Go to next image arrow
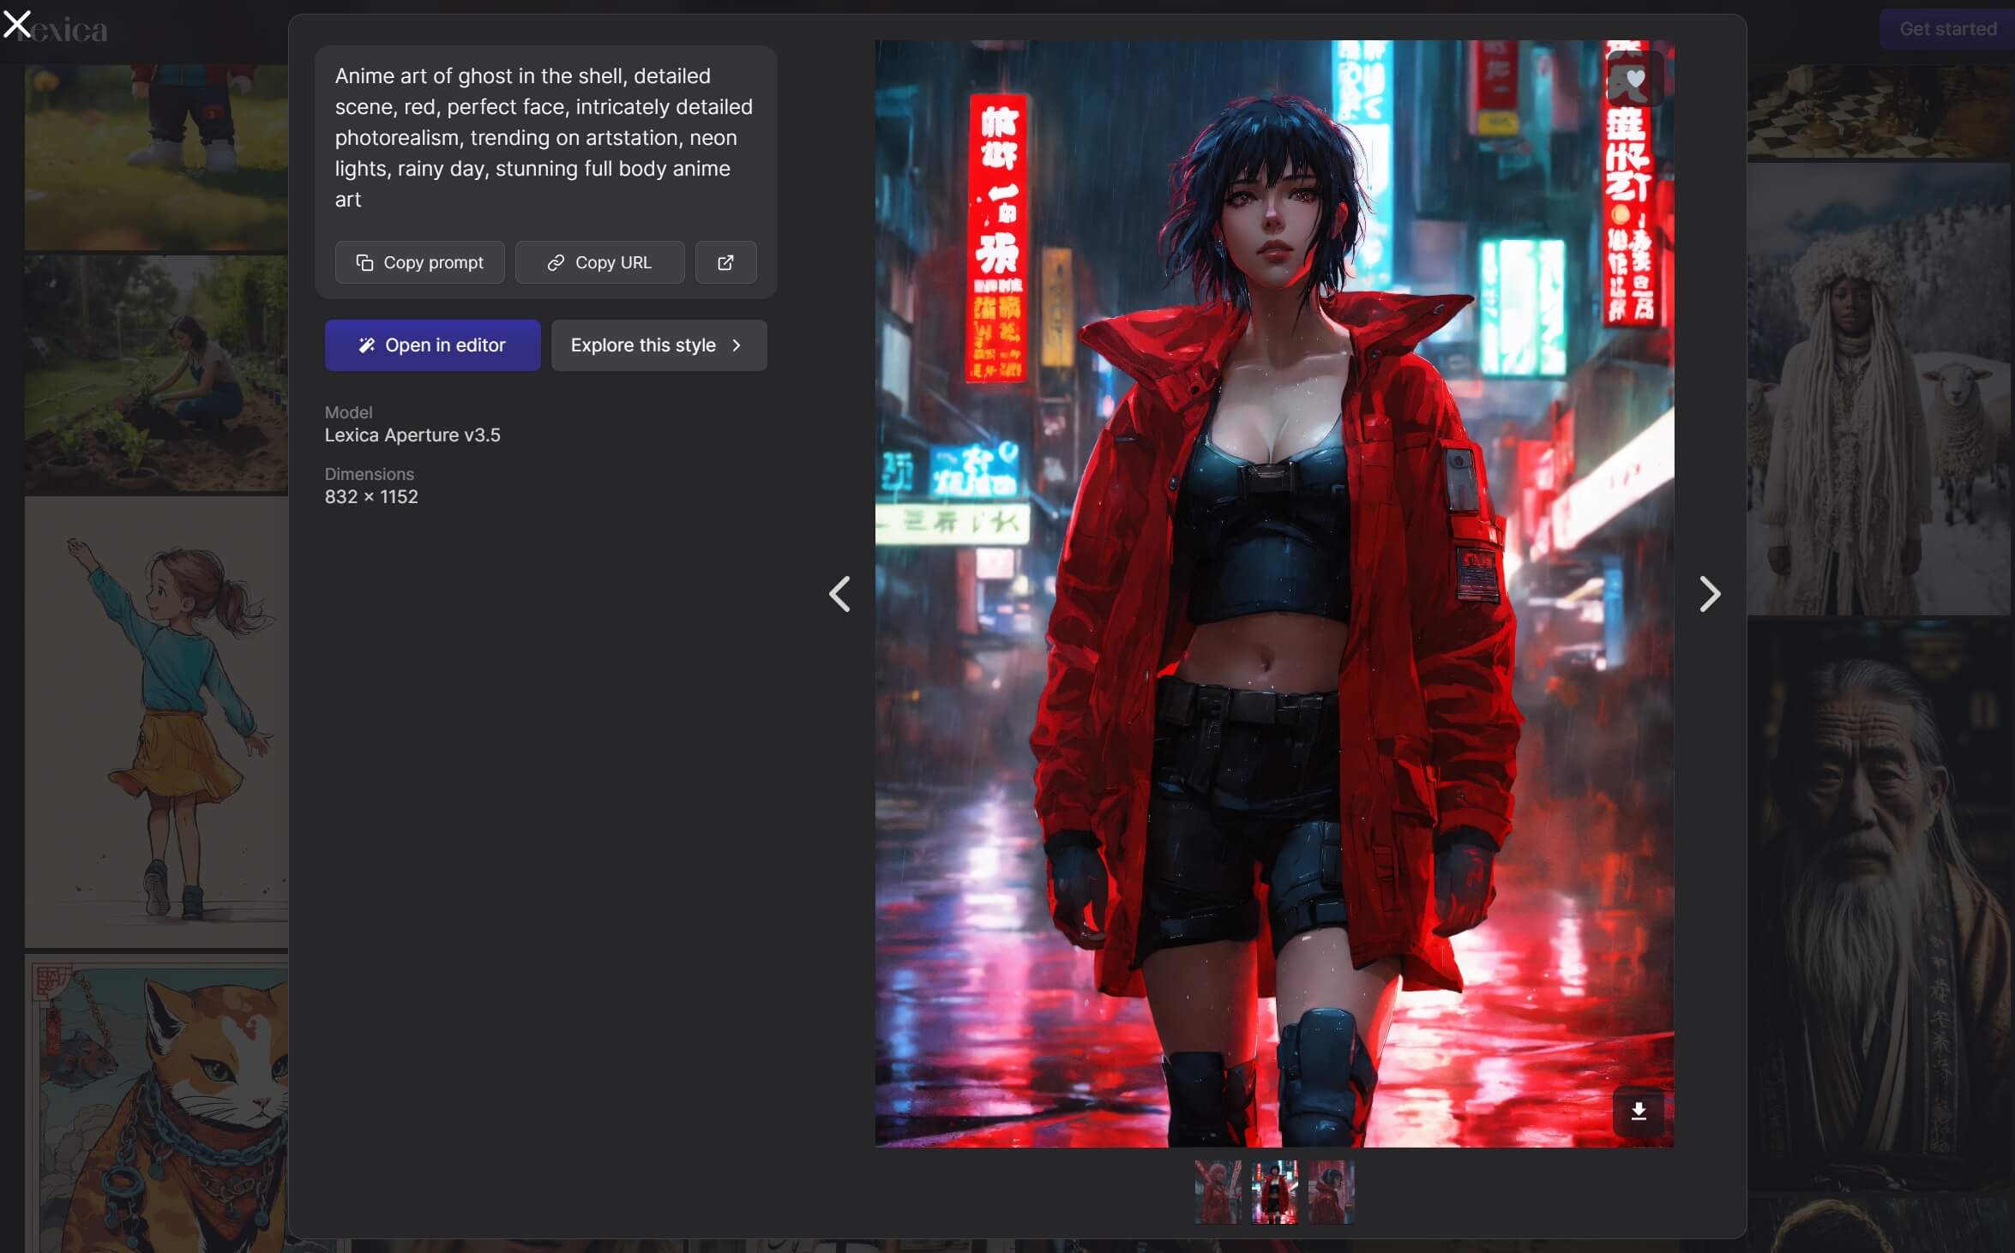2015x1253 pixels. coord(1709,594)
